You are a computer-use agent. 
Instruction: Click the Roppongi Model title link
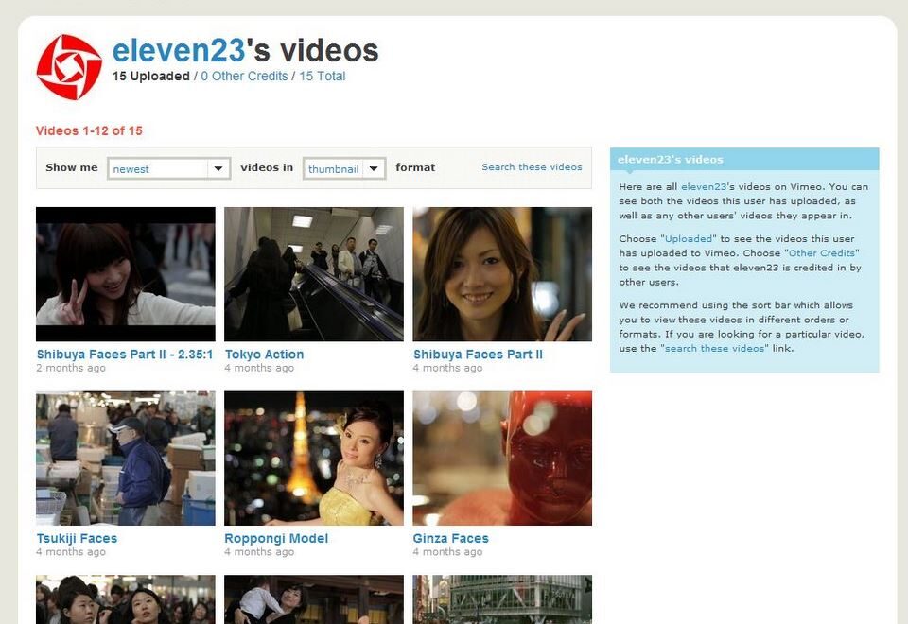click(276, 538)
